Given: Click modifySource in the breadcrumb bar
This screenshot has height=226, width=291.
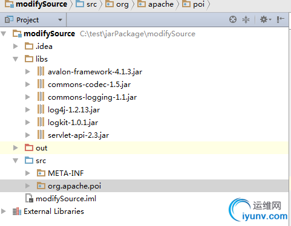Looking at the screenshot, I should pyautogui.click(x=36, y=4).
